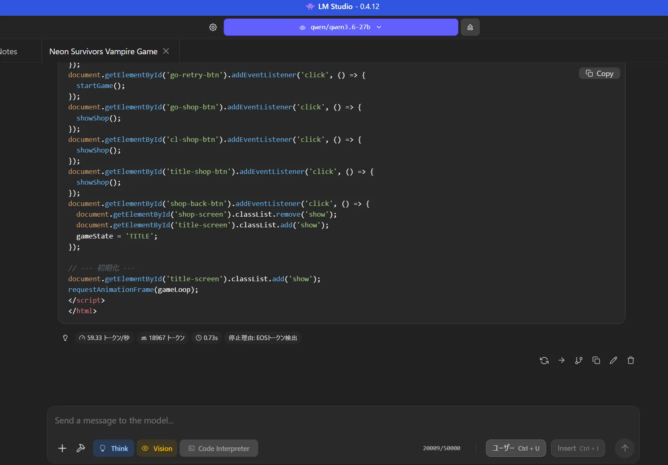Click the continue generation arrow icon
Image resolution: width=668 pixels, height=465 pixels.
pyautogui.click(x=561, y=361)
